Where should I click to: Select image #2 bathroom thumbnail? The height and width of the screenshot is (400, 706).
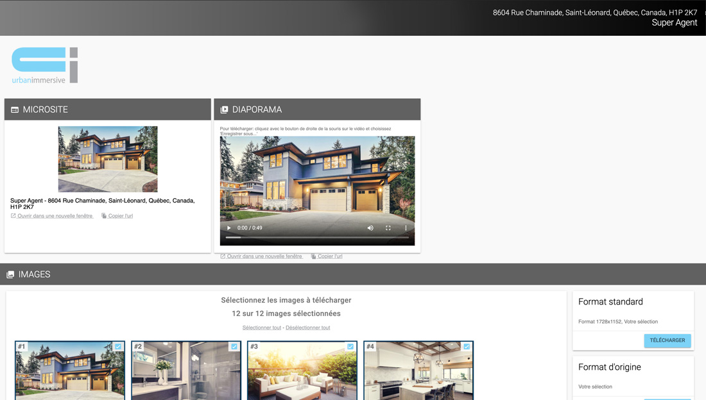pyautogui.click(x=186, y=371)
